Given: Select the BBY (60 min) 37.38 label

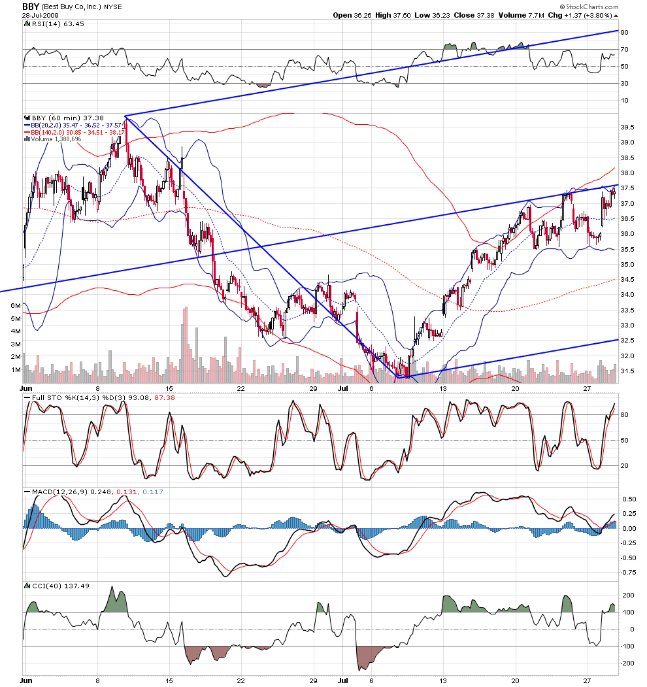Looking at the screenshot, I should pos(68,118).
